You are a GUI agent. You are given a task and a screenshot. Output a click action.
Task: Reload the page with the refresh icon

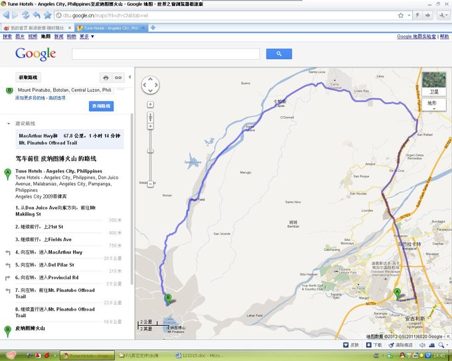[x=26, y=15]
